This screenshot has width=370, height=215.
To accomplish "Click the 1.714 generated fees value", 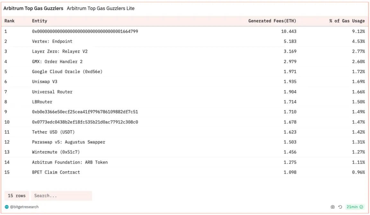I will point(290,102).
